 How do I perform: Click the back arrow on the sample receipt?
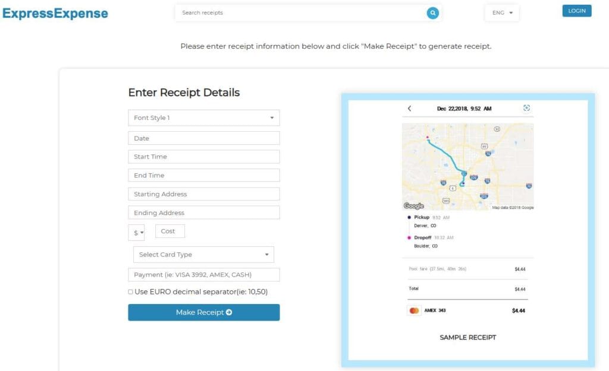click(409, 109)
